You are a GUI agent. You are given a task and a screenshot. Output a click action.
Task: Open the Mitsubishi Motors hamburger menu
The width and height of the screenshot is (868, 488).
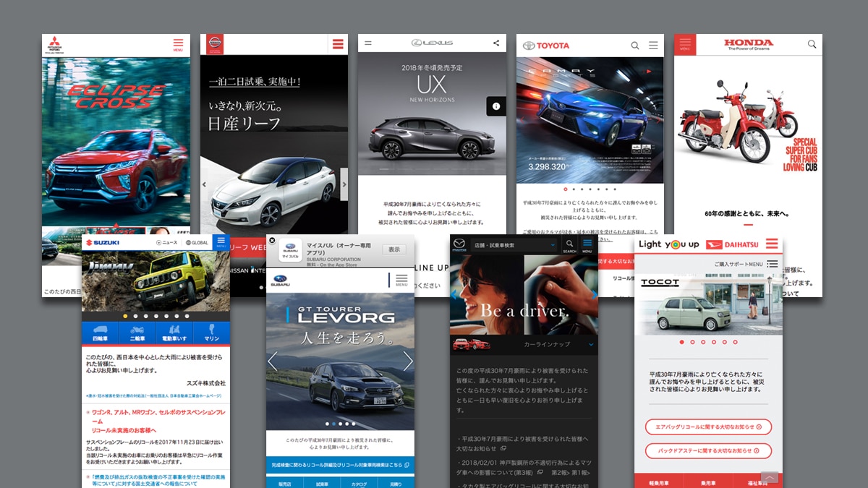[178, 45]
